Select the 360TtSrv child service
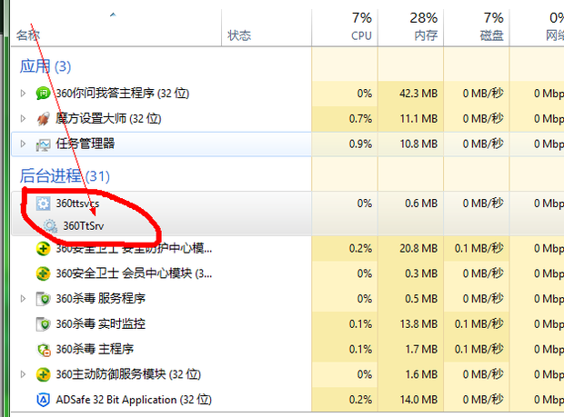Screen dimensions: 564x417 pyautogui.click(x=84, y=226)
